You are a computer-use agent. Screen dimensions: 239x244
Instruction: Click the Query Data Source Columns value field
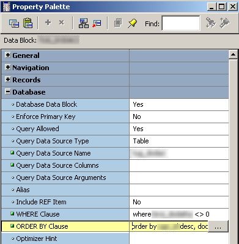pyautogui.click(x=179, y=165)
